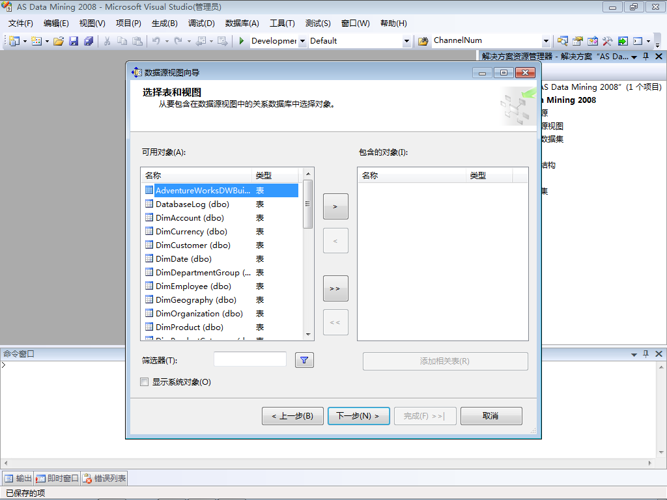
Task: Open the Edit (编辑) menu
Action: point(56,23)
